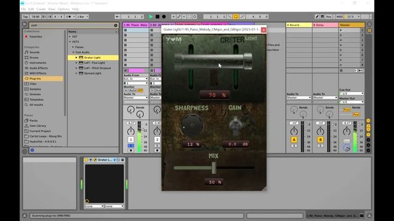This screenshot has width=394, height=221.
Task: Toggle the Master Send A Post button
Action: tap(347, 110)
